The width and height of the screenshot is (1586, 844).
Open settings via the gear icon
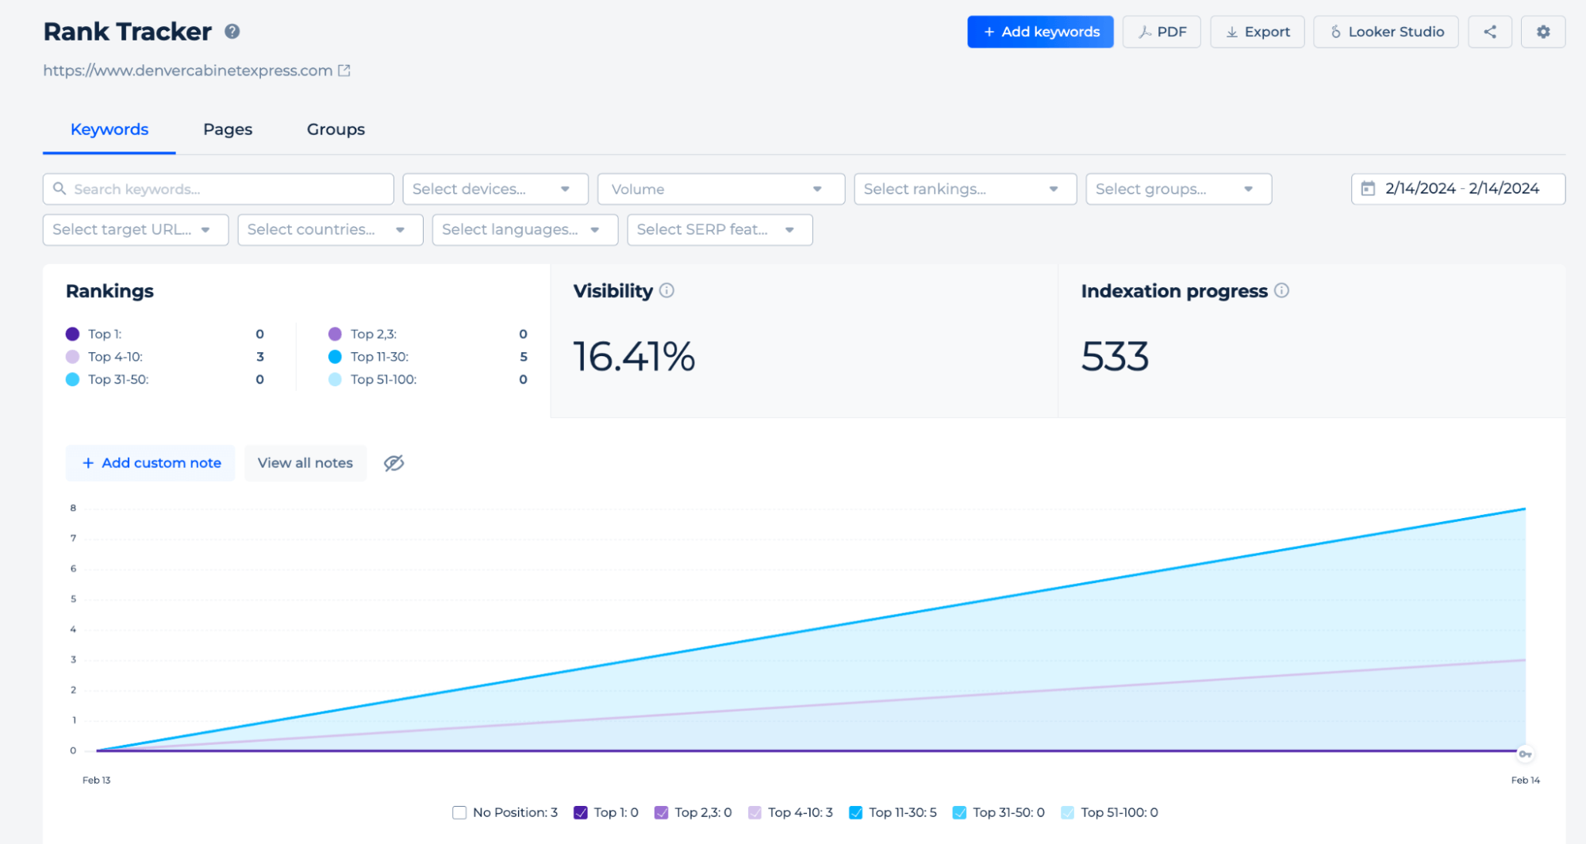point(1542,32)
